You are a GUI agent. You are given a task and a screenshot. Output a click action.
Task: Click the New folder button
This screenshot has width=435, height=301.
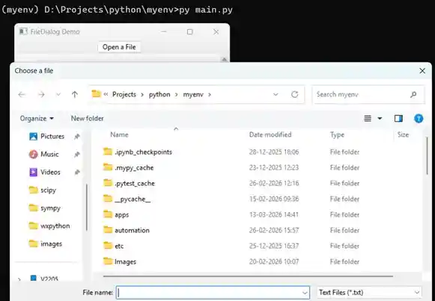click(88, 119)
